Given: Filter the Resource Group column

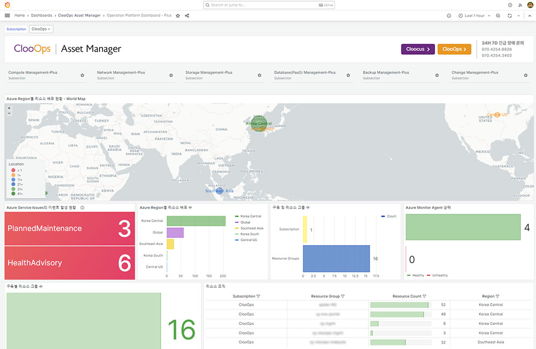Looking at the screenshot, I should click(343, 296).
